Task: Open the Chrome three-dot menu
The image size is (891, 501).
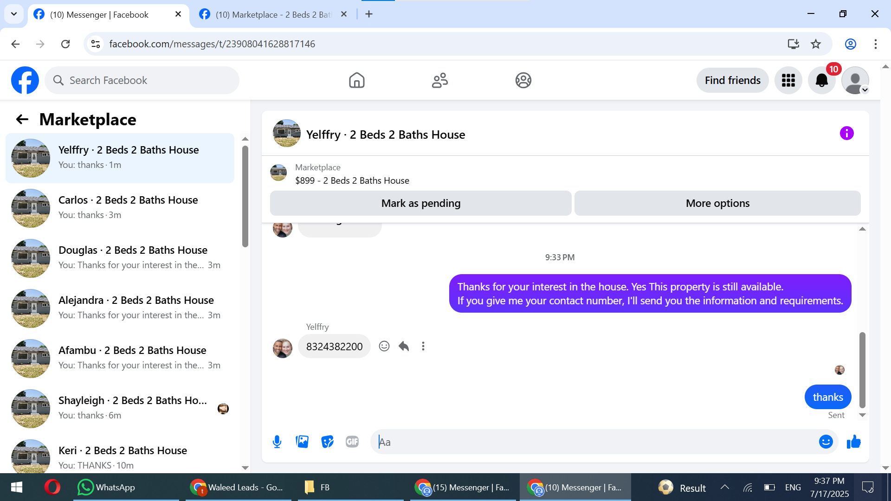Action: click(875, 44)
